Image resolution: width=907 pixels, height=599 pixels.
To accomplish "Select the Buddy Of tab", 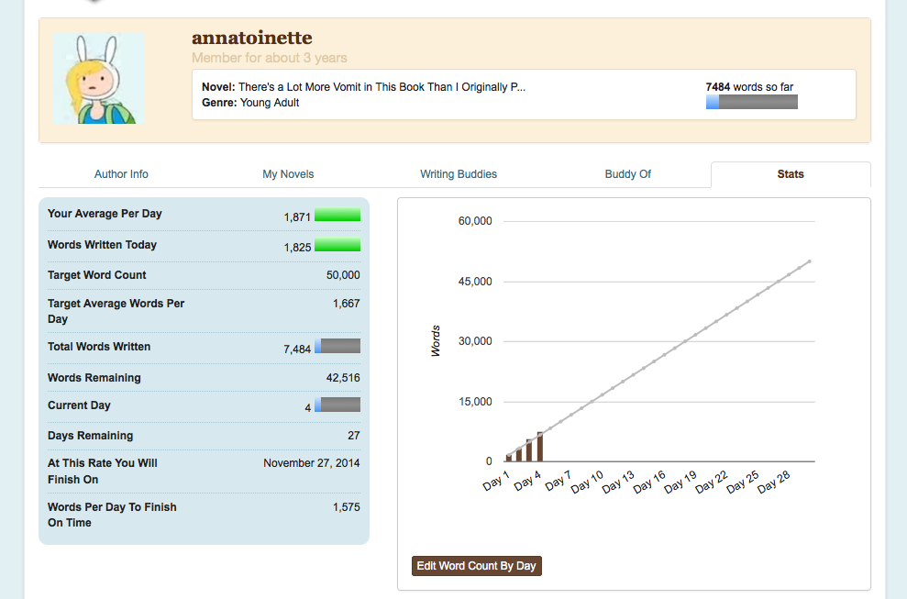I will click(627, 174).
